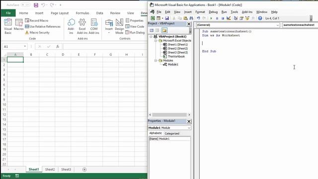Click the blue Help icon in VBA toolbar
The image size is (318, 179).
(260, 18)
